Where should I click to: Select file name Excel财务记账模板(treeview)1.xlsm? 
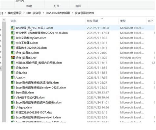point(38,117)
